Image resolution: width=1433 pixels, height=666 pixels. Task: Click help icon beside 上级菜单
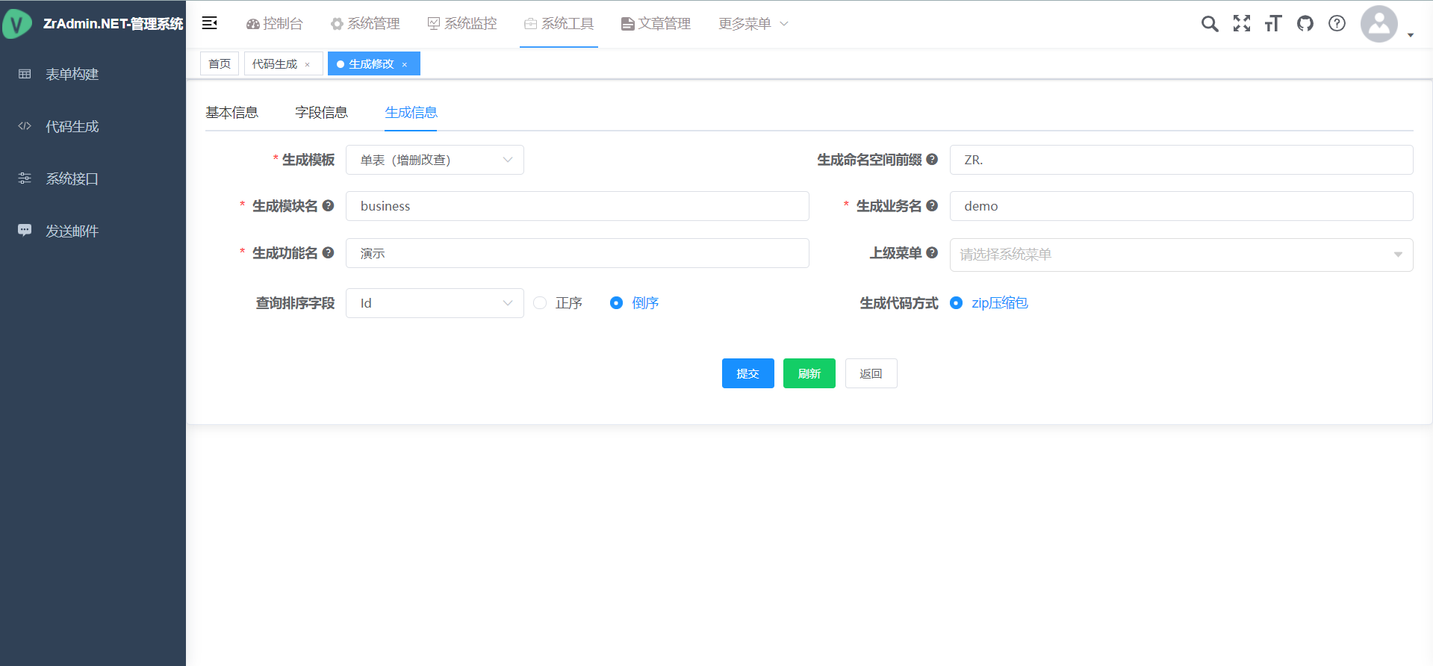pyautogui.click(x=932, y=253)
